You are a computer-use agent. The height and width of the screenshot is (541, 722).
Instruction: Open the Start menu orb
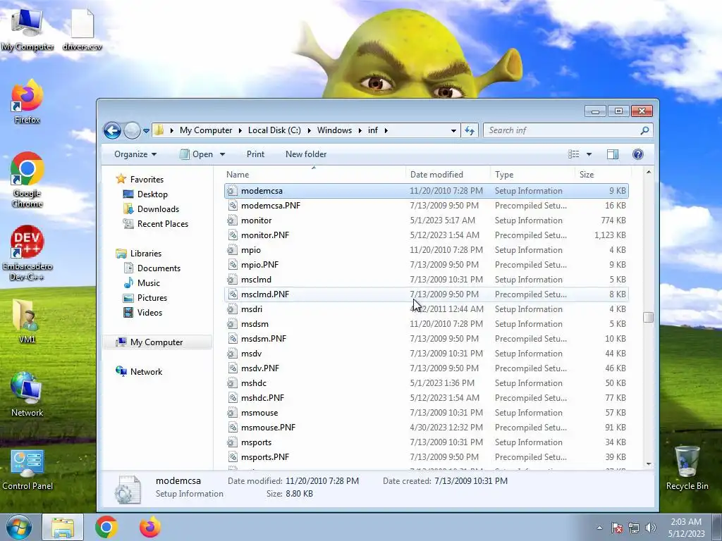tap(18, 527)
